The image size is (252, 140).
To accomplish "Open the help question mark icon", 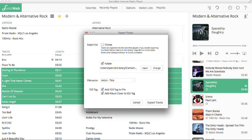I will click(x=245, y=8).
